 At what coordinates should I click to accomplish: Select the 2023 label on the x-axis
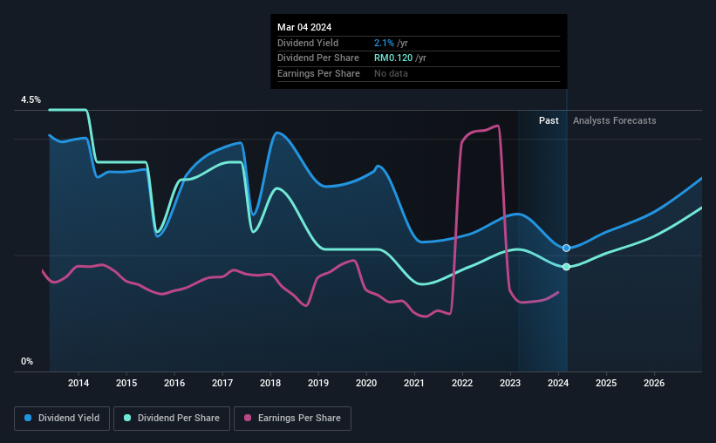point(510,383)
